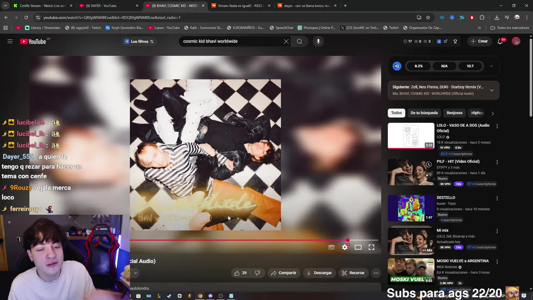533x300 pixels.
Task: Click the Compartir share button
Action: (x=284, y=273)
